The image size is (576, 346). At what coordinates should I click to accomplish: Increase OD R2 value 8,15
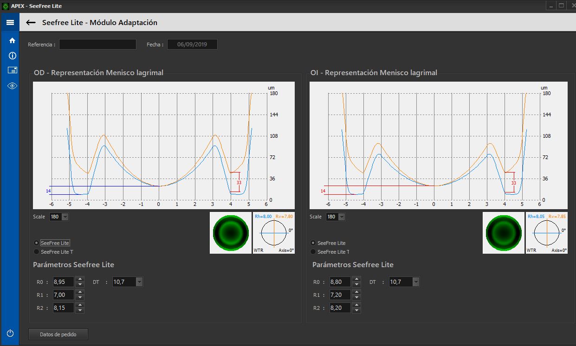(80, 305)
